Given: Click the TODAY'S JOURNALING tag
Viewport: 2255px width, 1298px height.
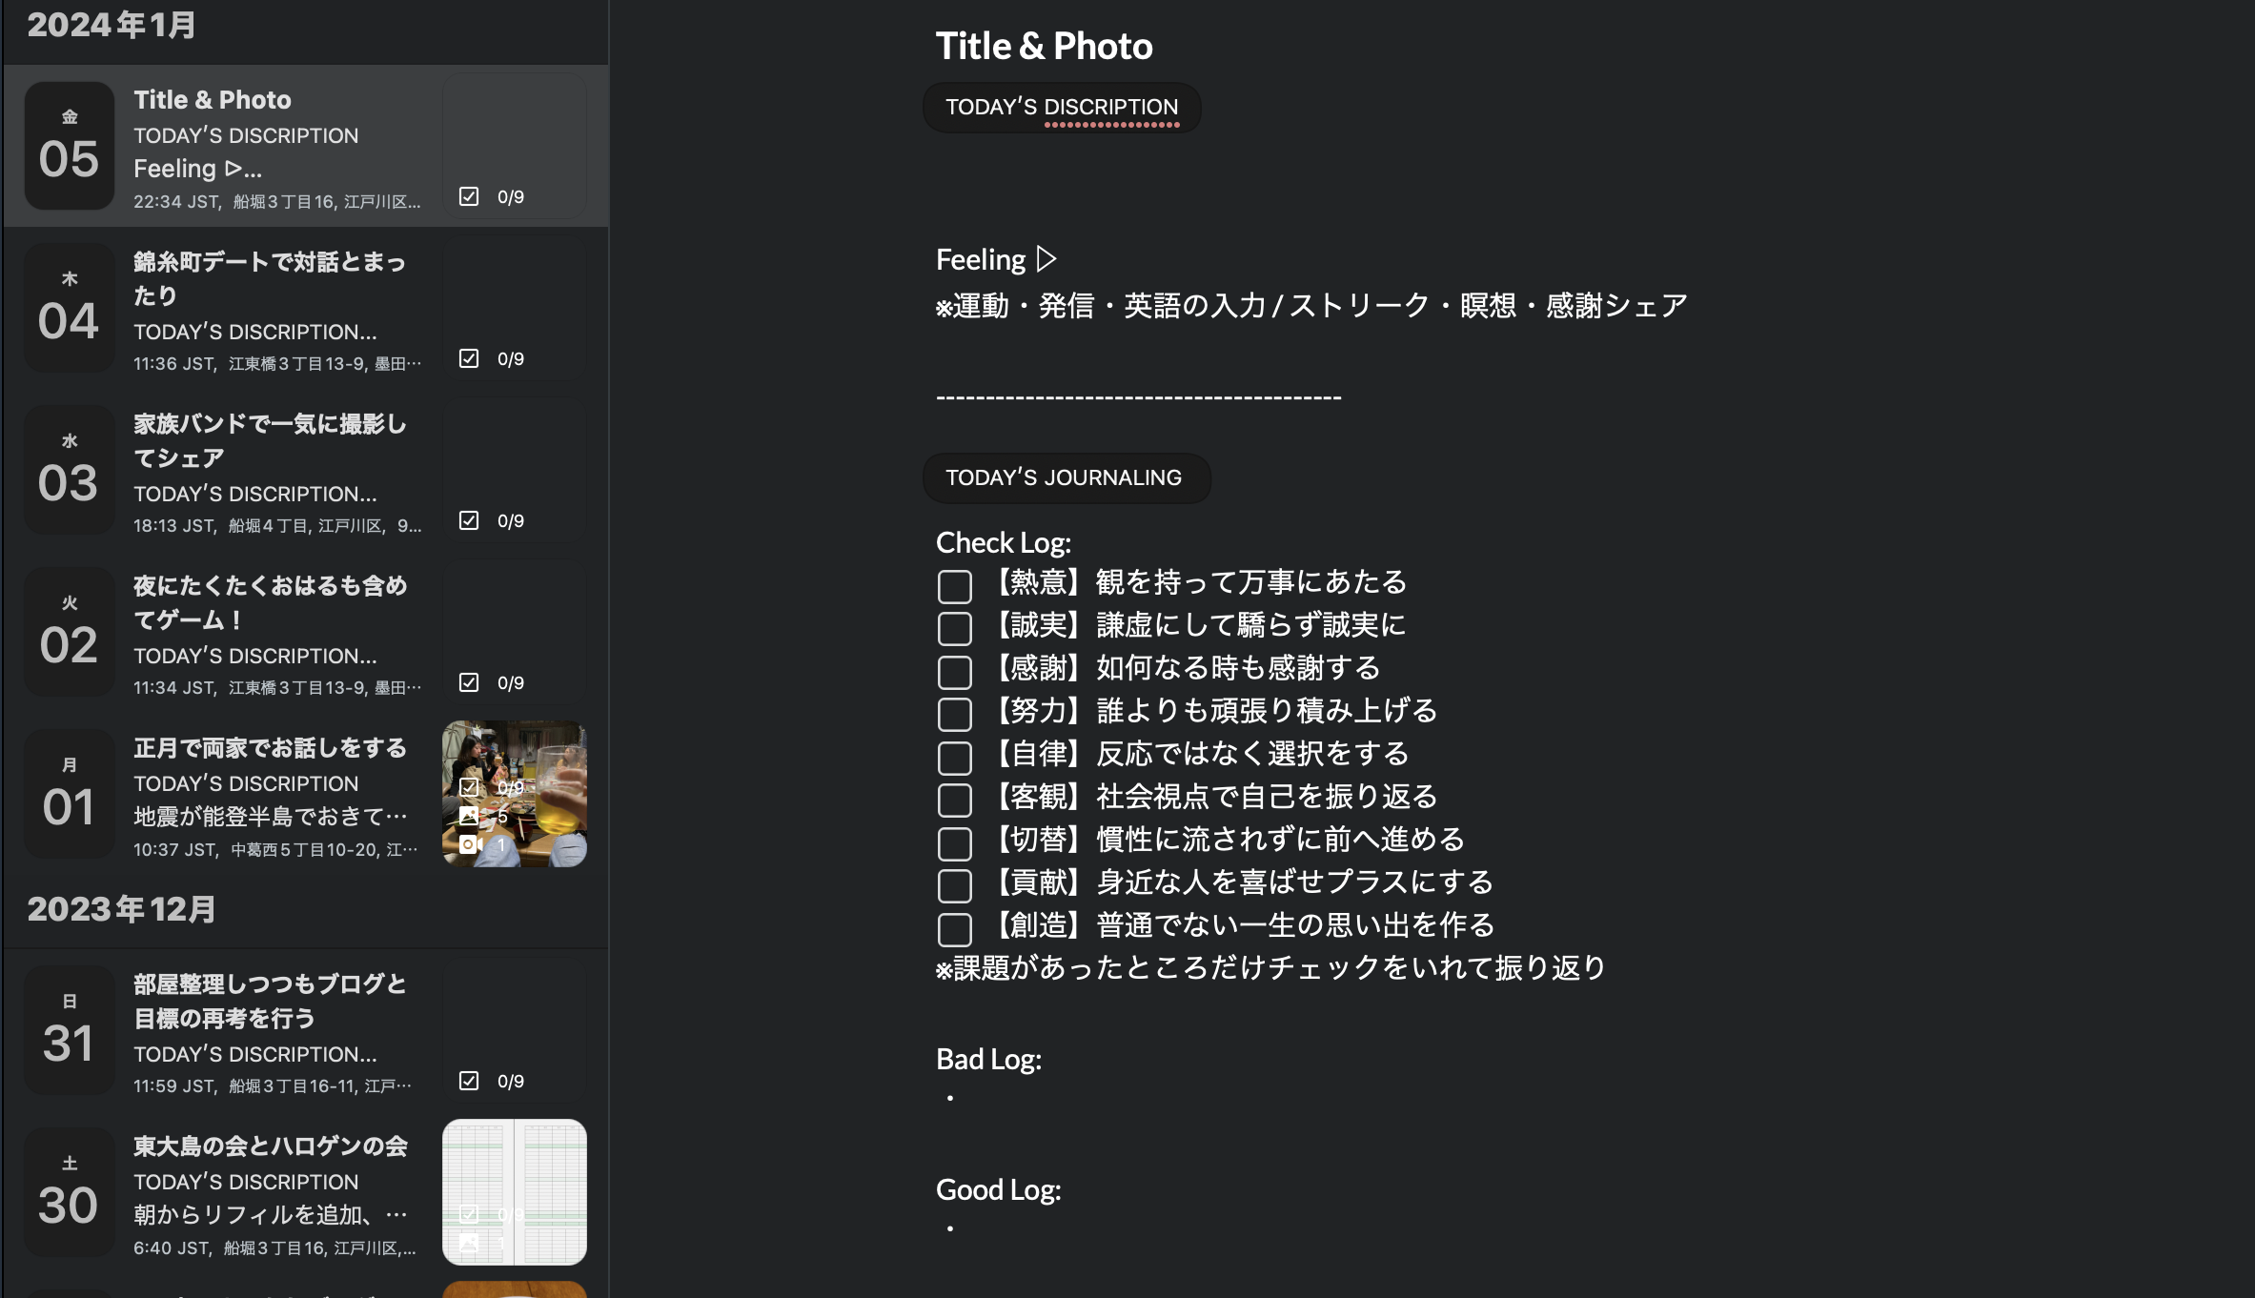Looking at the screenshot, I should coord(1064,477).
